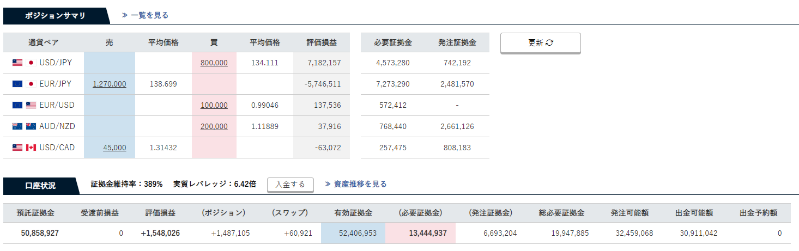This screenshot has height=251, width=799.
Task: Click the New Zealand flag icon
Action: coord(31,127)
